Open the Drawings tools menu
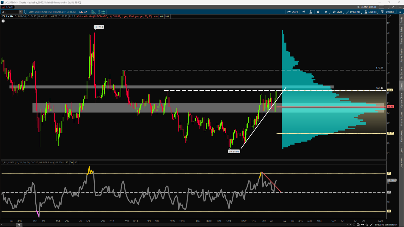The height and width of the screenshot is (227, 404). tap(353, 12)
